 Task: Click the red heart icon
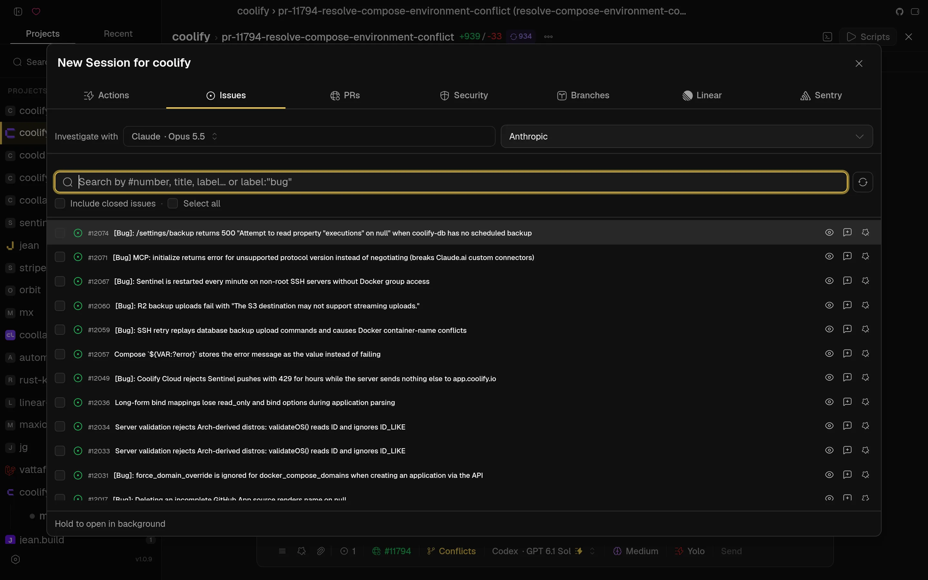[x=36, y=12]
